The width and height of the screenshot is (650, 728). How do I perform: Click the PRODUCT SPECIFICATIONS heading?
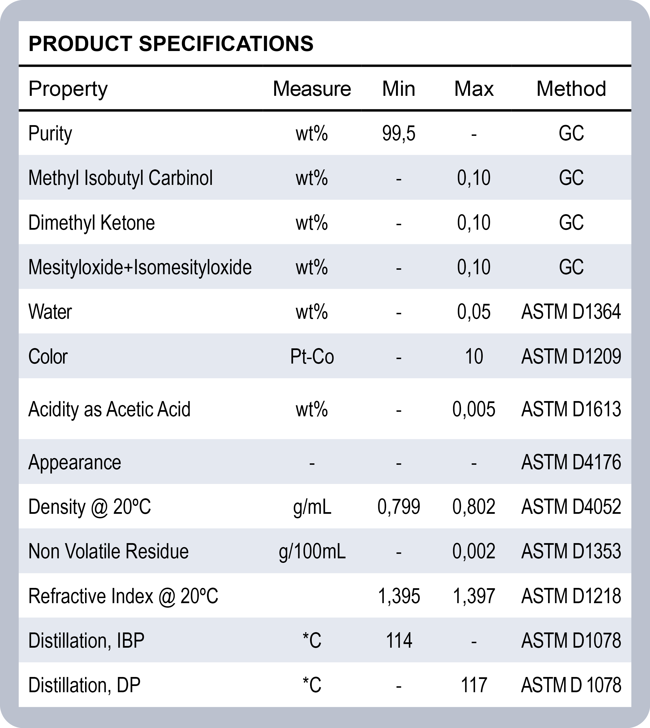click(171, 44)
